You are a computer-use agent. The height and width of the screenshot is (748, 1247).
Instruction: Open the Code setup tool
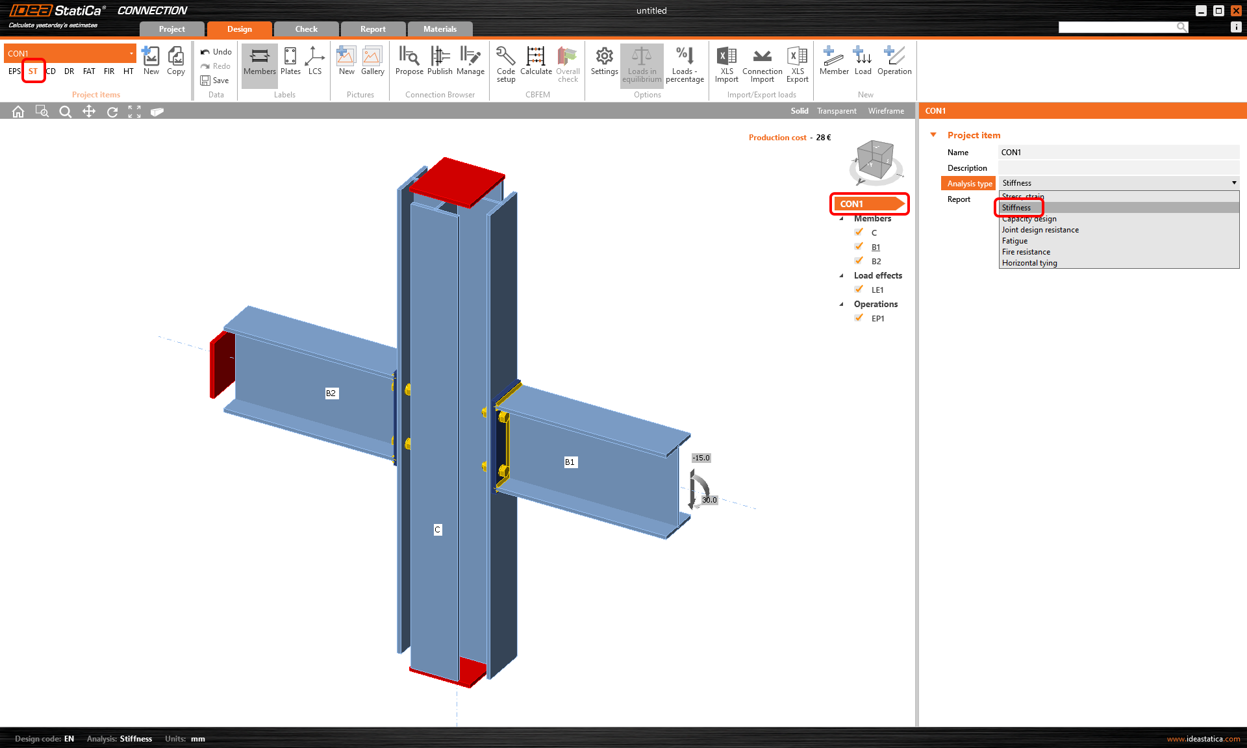[x=505, y=63]
